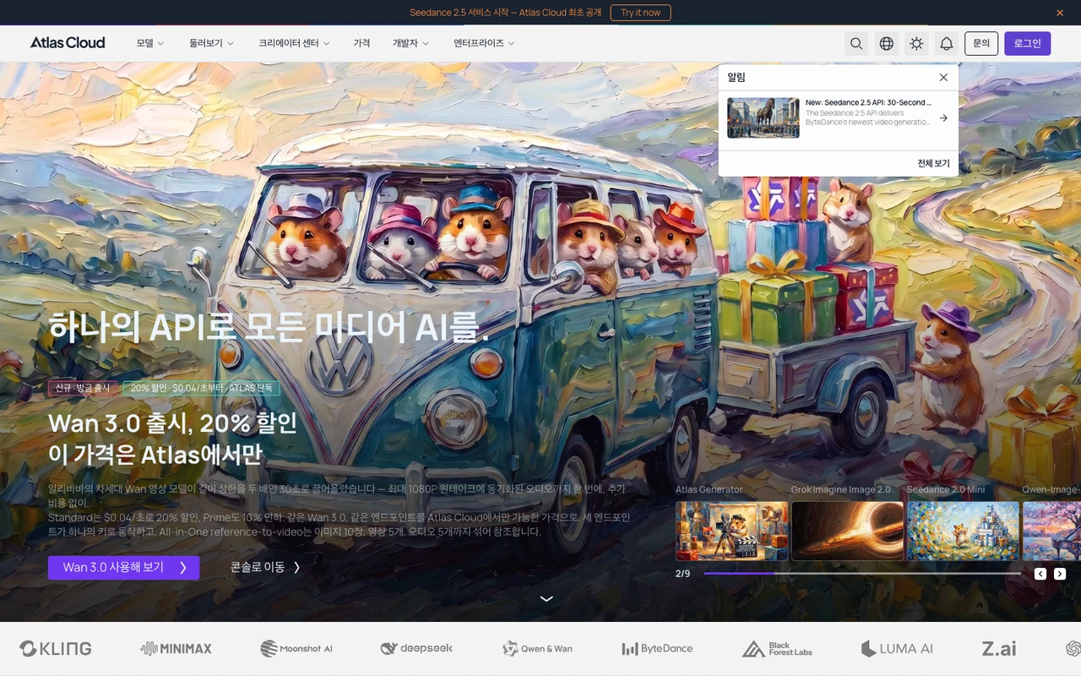Click the 2/9 slide counter

[682, 574]
